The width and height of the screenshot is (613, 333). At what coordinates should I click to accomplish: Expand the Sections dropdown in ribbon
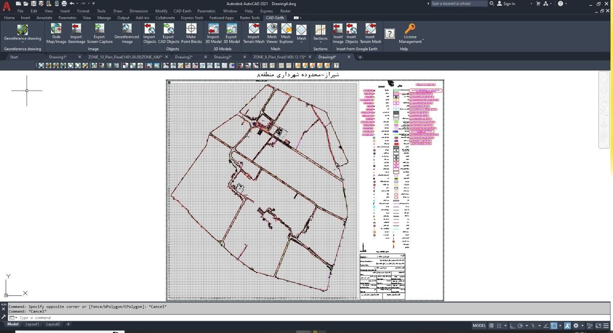click(x=320, y=42)
